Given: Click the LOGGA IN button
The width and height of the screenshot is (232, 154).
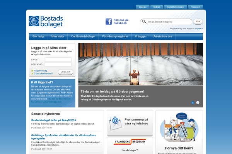Looking at the screenshot, I should pos(65,72).
